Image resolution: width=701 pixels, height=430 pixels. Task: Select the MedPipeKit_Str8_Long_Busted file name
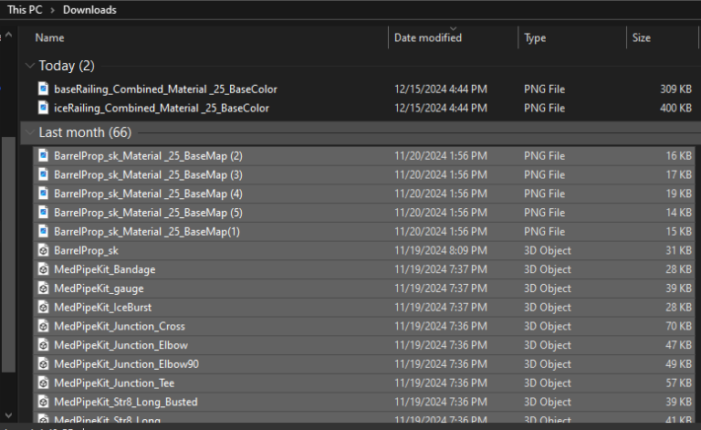125,402
